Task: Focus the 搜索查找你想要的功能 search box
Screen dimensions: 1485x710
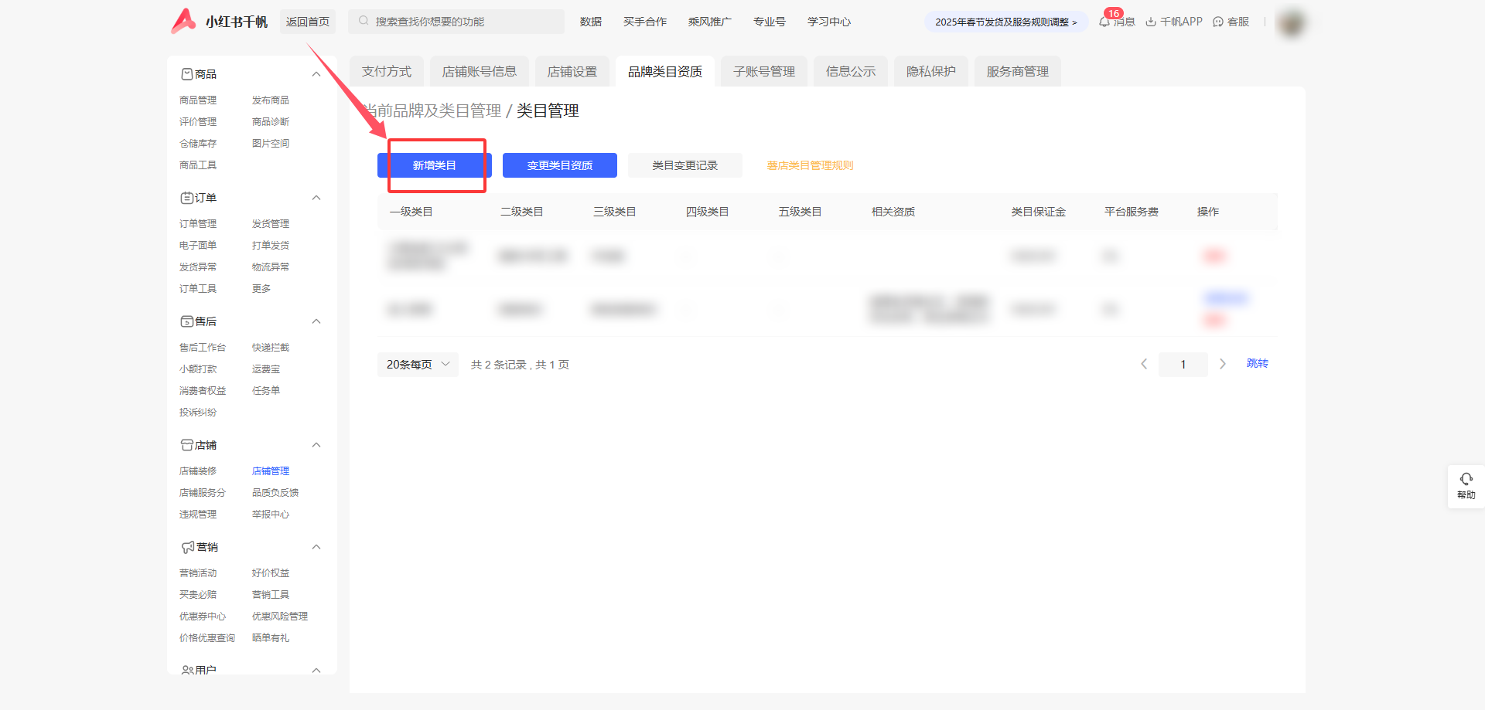Action: (456, 22)
